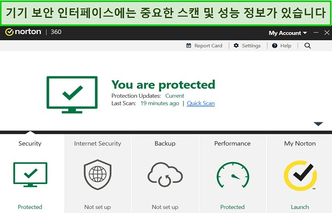Screen dimensions: 332x213
Task: Open the My Account dropdown
Action: click(288, 33)
